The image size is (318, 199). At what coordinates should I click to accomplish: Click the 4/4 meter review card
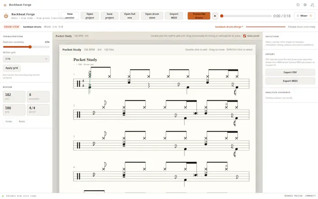coord(38,110)
